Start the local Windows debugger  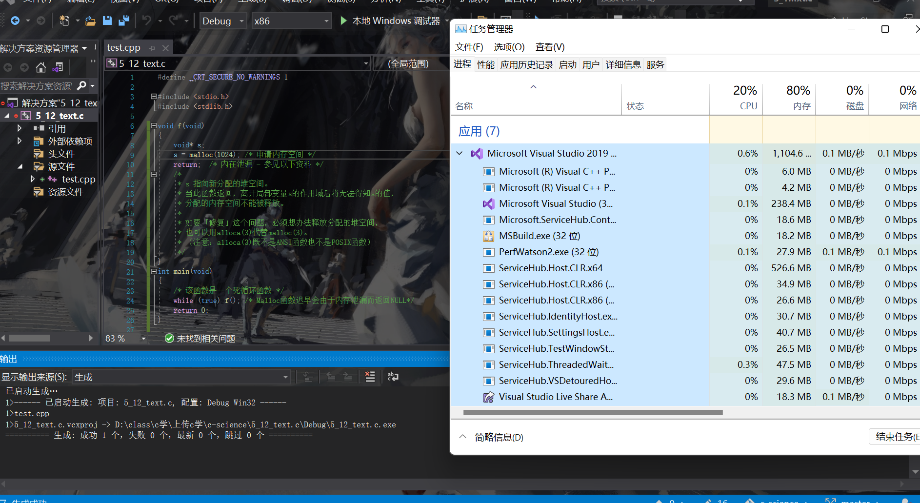tap(390, 21)
